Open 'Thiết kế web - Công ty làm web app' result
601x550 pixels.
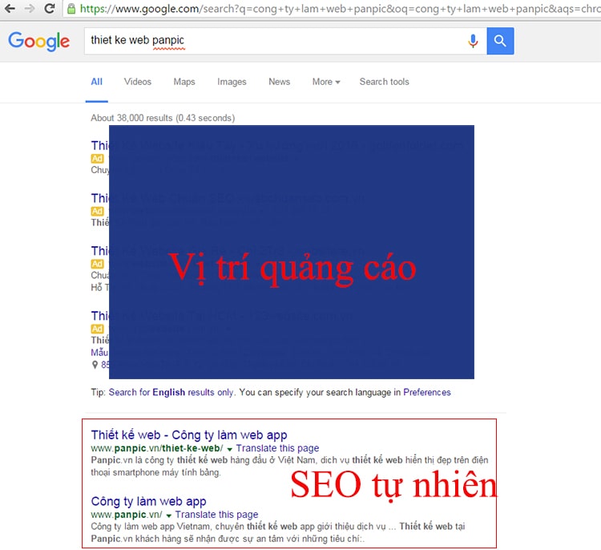(x=189, y=435)
